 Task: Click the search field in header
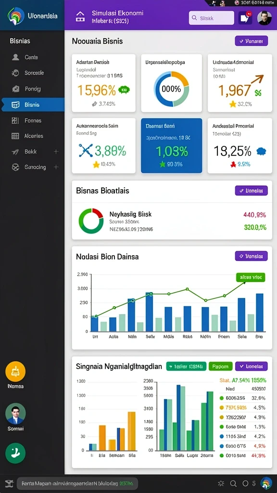[x=212, y=18]
